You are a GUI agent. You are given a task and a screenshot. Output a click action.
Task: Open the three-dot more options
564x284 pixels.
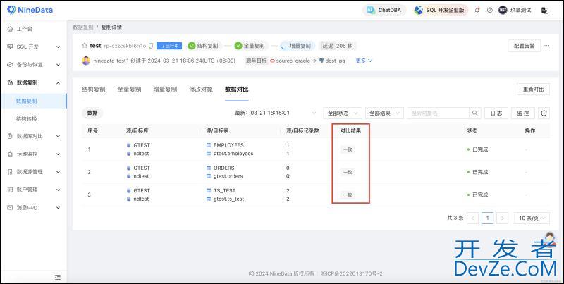[x=547, y=46]
